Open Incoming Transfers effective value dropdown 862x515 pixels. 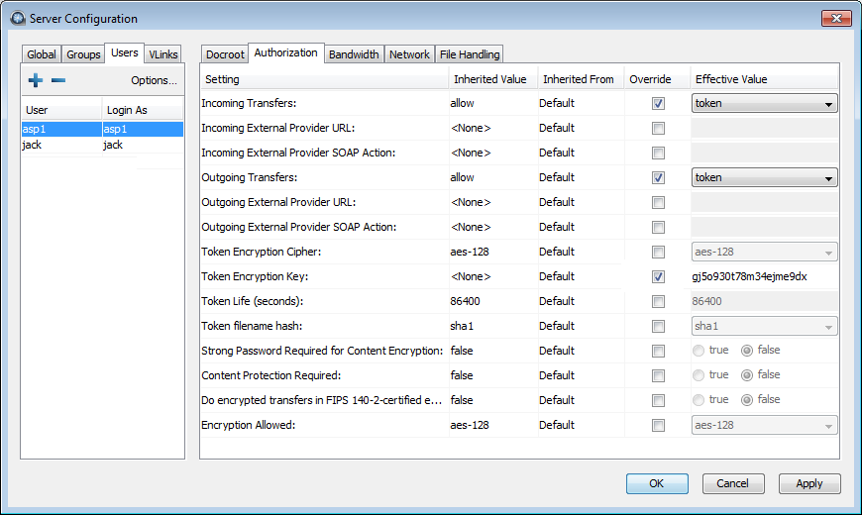(764, 103)
